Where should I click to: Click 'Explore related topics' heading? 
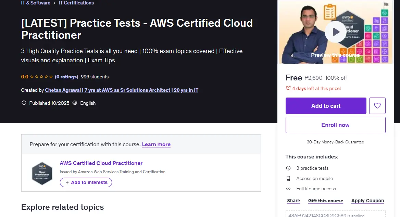pyautogui.click(x=62, y=207)
